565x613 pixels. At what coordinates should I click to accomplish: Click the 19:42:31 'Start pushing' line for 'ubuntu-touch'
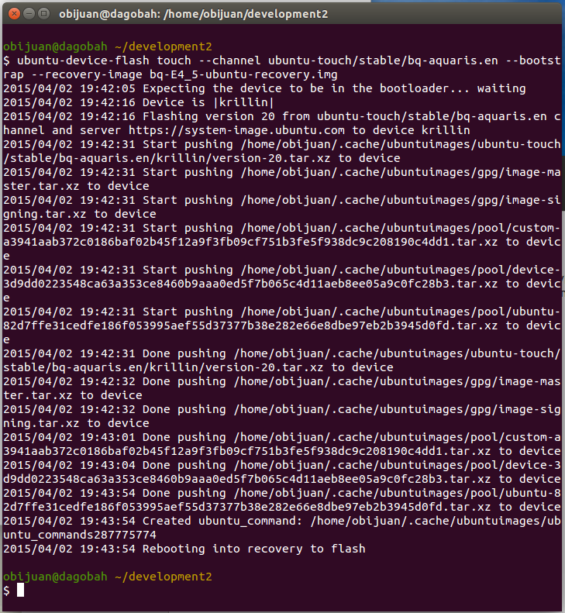click(282, 144)
